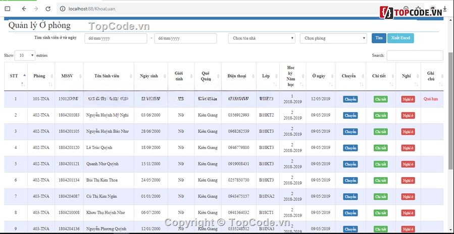Open the Show entries count dropdown
Viewport: 454px width, 234px height.
point(25,55)
